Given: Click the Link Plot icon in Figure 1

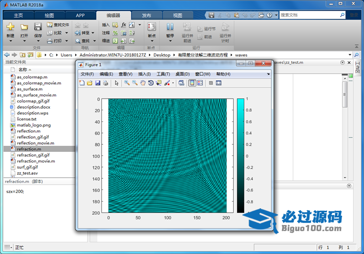Looking at the screenshot, I should pos(182,83).
